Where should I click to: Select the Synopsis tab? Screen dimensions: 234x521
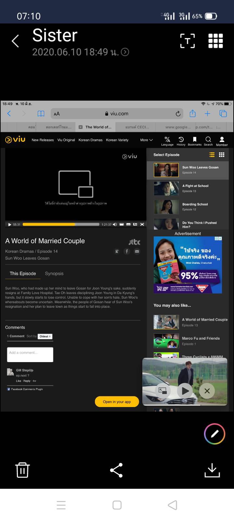point(54,274)
